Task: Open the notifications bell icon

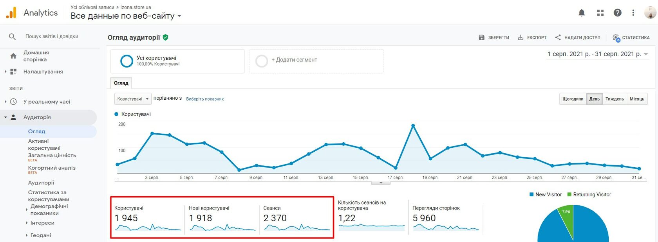Action: click(582, 13)
